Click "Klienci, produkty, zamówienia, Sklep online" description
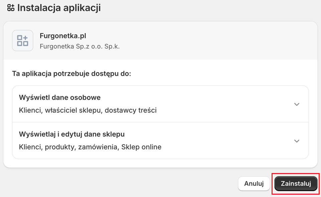321x197 pixels. (x=90, y=147)
